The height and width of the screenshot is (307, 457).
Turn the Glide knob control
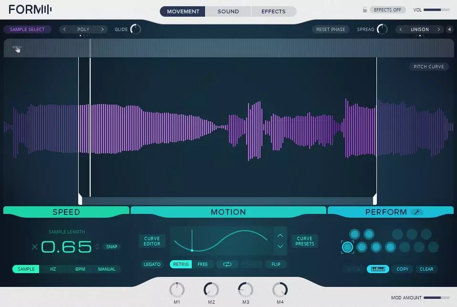pos(135,29)
